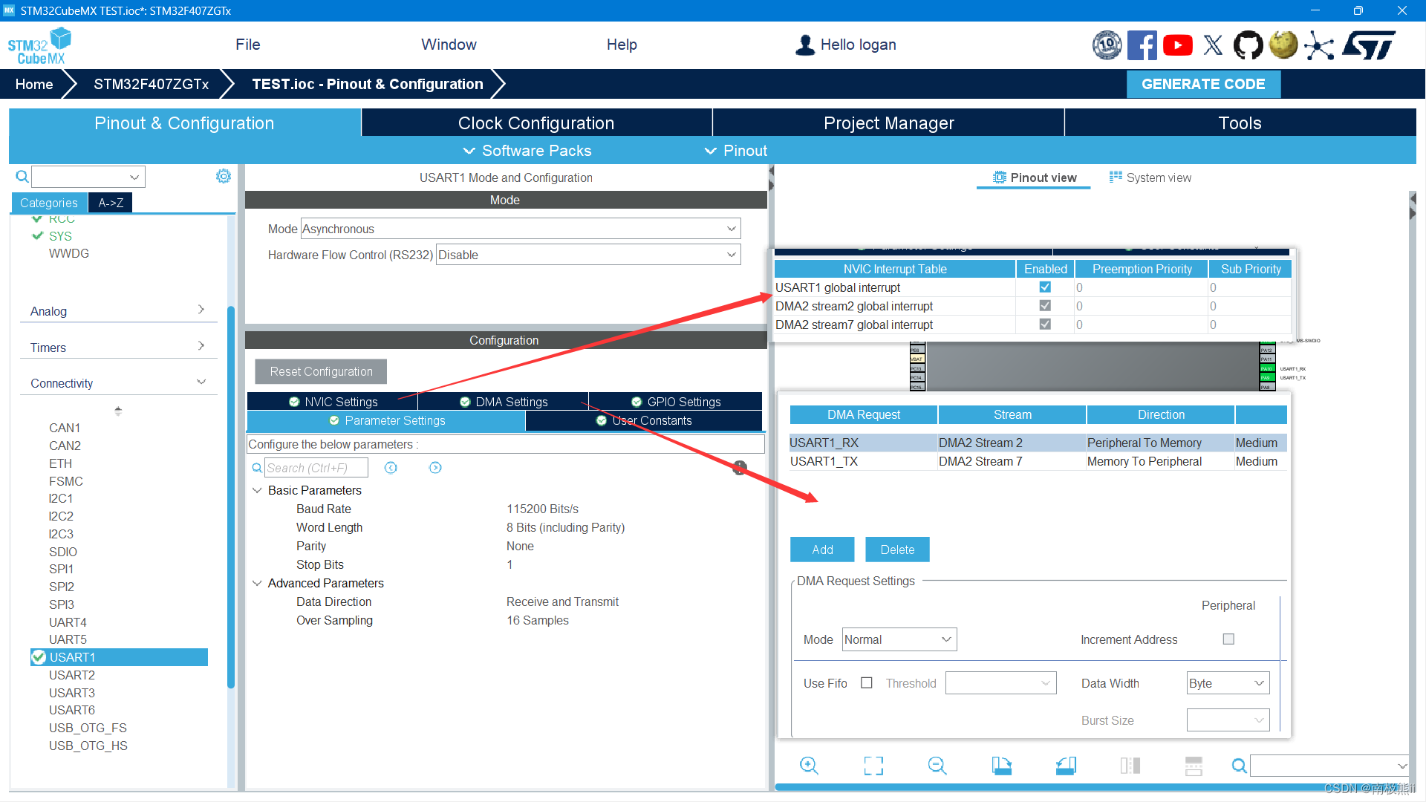The image size is (1426, 802).
Task: Switch to the Clock Configuration tab
Action: (535, 123)
